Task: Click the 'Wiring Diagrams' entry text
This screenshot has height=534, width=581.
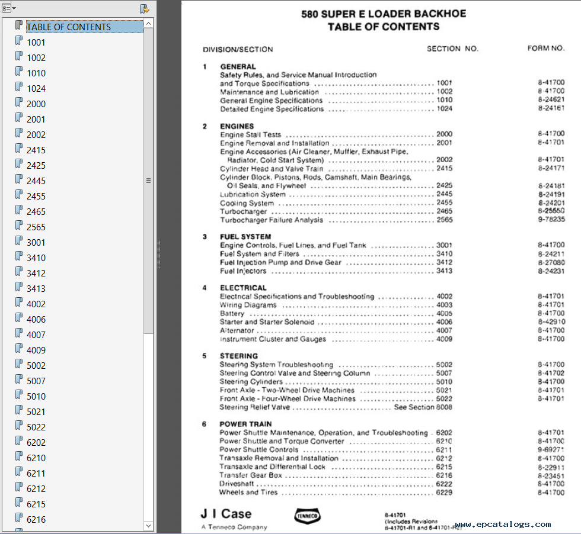Action: click(x=248, y=305)
